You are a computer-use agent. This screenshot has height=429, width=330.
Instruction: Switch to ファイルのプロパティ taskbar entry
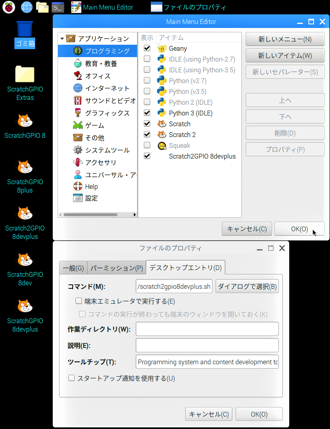point(188,7)
